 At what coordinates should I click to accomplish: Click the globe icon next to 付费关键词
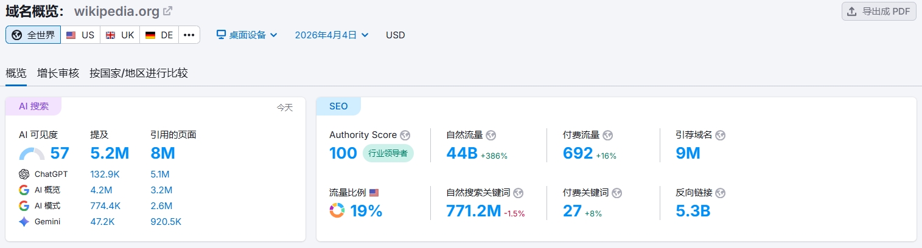click(x=617, y=193)
